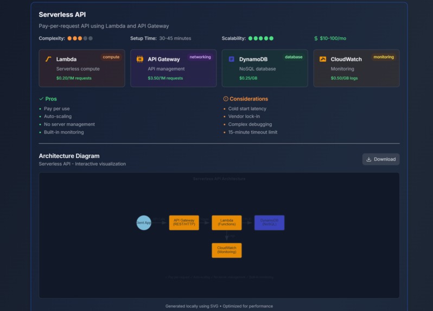This screenshot has height=311, width=433.
Task: Click 'NoSQL database' subtitle
Action: [x=257, y=69]
